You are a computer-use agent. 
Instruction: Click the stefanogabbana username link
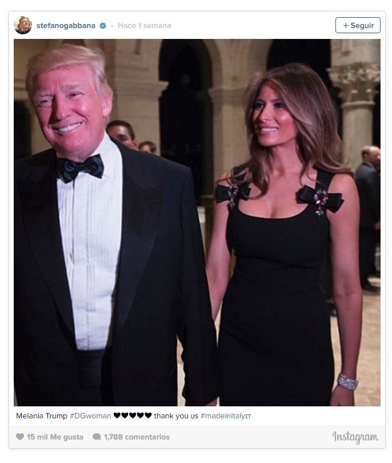66,26
